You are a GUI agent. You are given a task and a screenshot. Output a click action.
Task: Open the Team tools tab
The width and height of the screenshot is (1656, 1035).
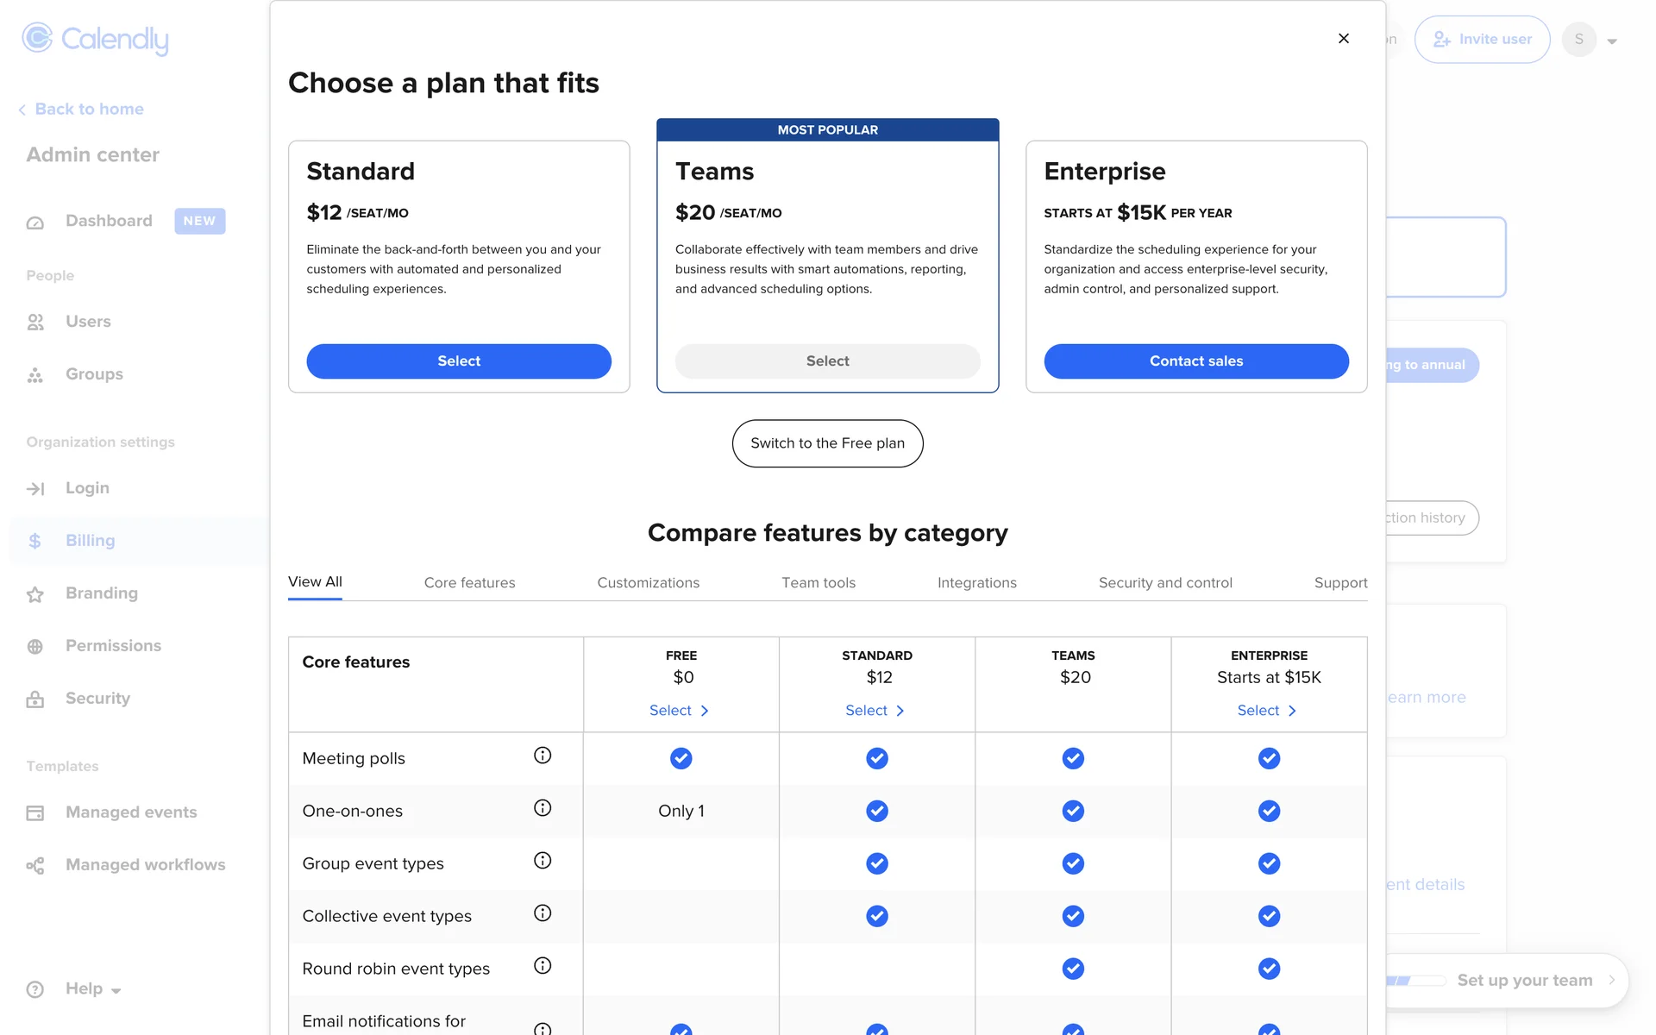pyautogui.click(x=818, y=583)
